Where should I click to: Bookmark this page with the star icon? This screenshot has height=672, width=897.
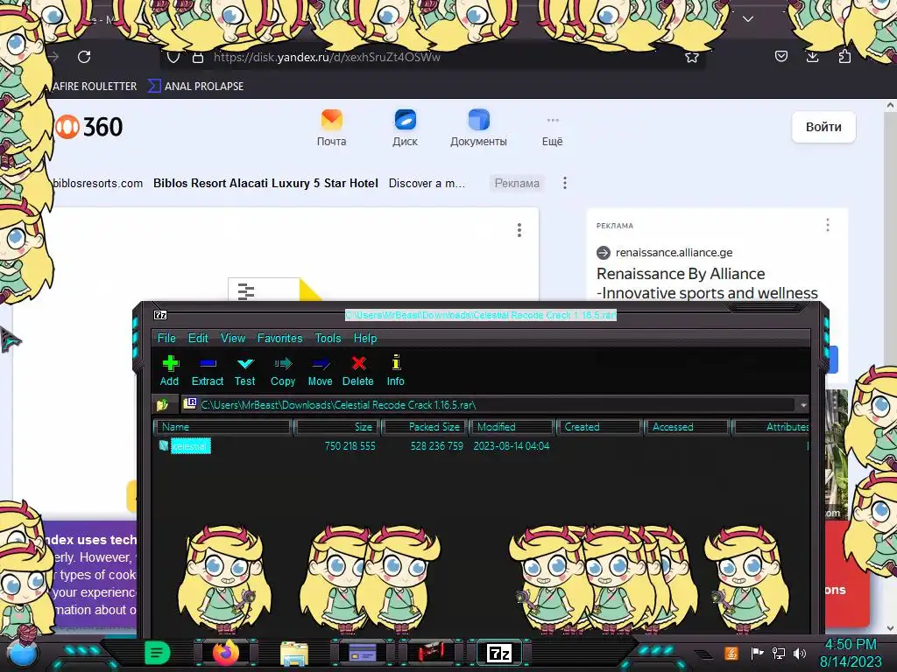(692, 57)
